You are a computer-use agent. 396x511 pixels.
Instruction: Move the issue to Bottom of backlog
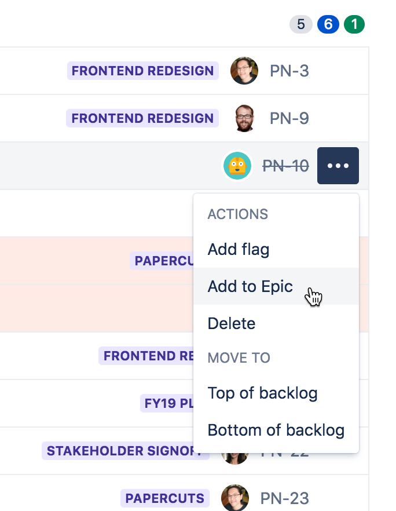(276, 430)
